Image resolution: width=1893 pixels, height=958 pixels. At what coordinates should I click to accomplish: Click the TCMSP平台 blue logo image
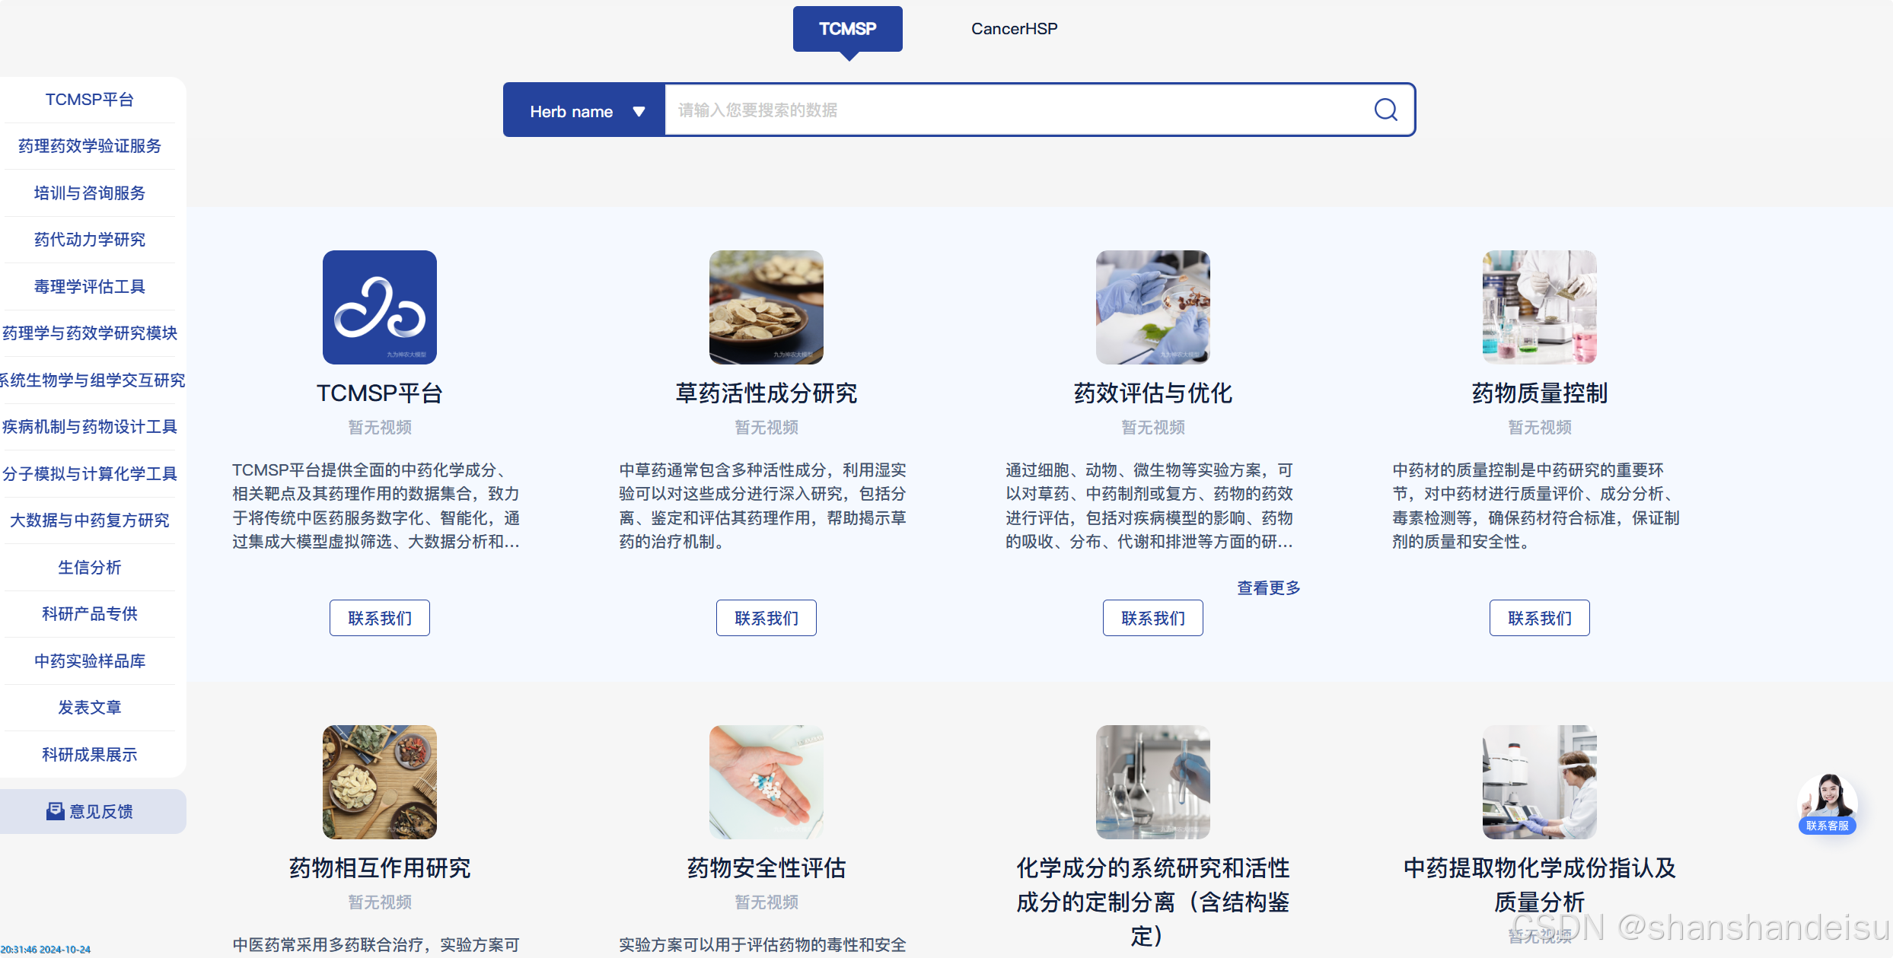[380, 307]
